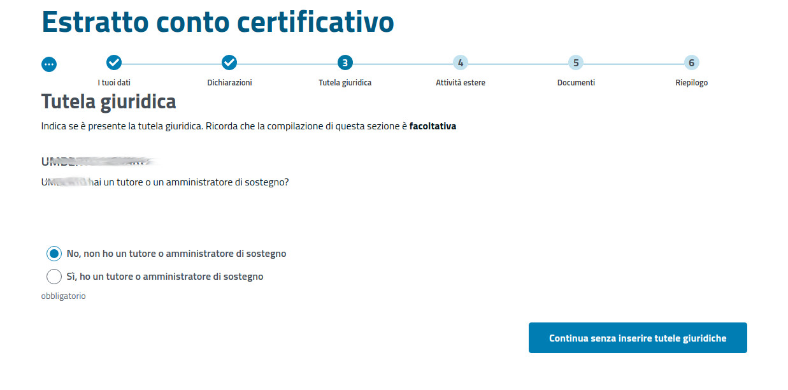Screen dimensions: 788x390
Task: Select the Tutela giuridica step label
Action: click(x=345, y=83)
